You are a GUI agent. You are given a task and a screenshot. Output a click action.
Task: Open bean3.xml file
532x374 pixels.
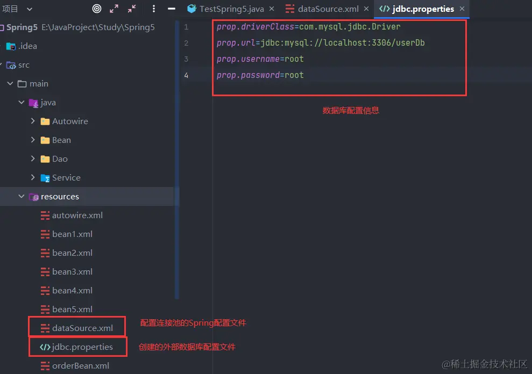(x=72, y=271)
